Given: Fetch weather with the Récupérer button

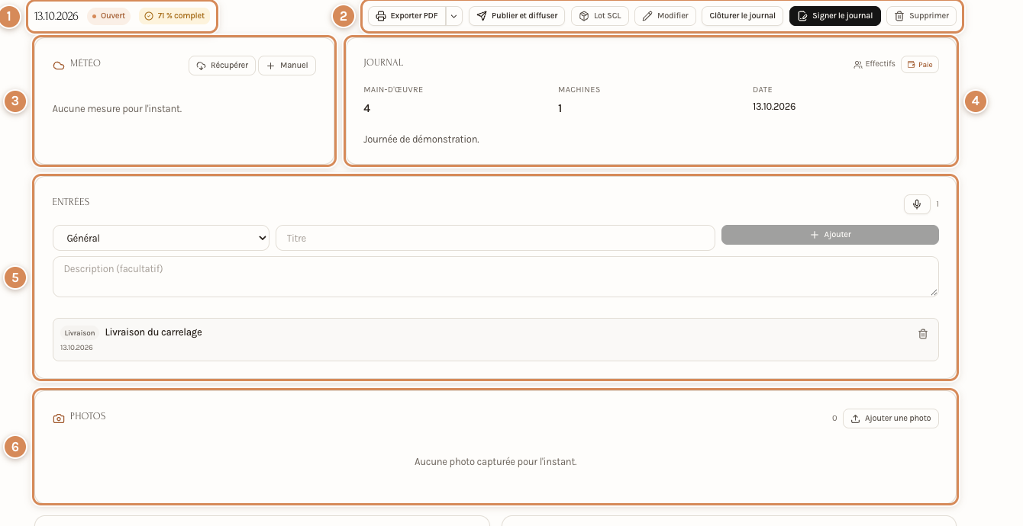Looking at the screenshot, I should tap(222, 66).
